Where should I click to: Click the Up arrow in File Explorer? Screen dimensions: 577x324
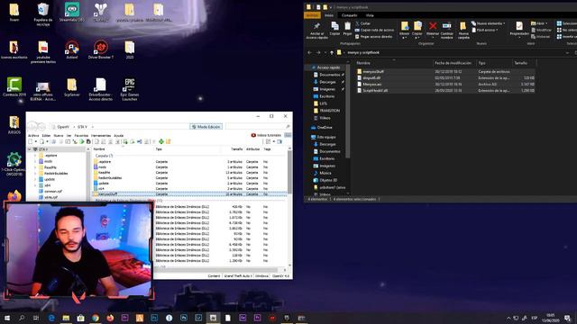332,52
